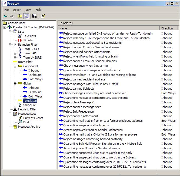Click the Back arrow toolbar icon

pyautogui.click(x=5, y=16)
